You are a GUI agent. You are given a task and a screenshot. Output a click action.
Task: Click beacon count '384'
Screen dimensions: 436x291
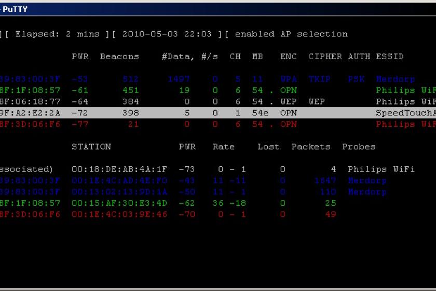tap(130, 102)
